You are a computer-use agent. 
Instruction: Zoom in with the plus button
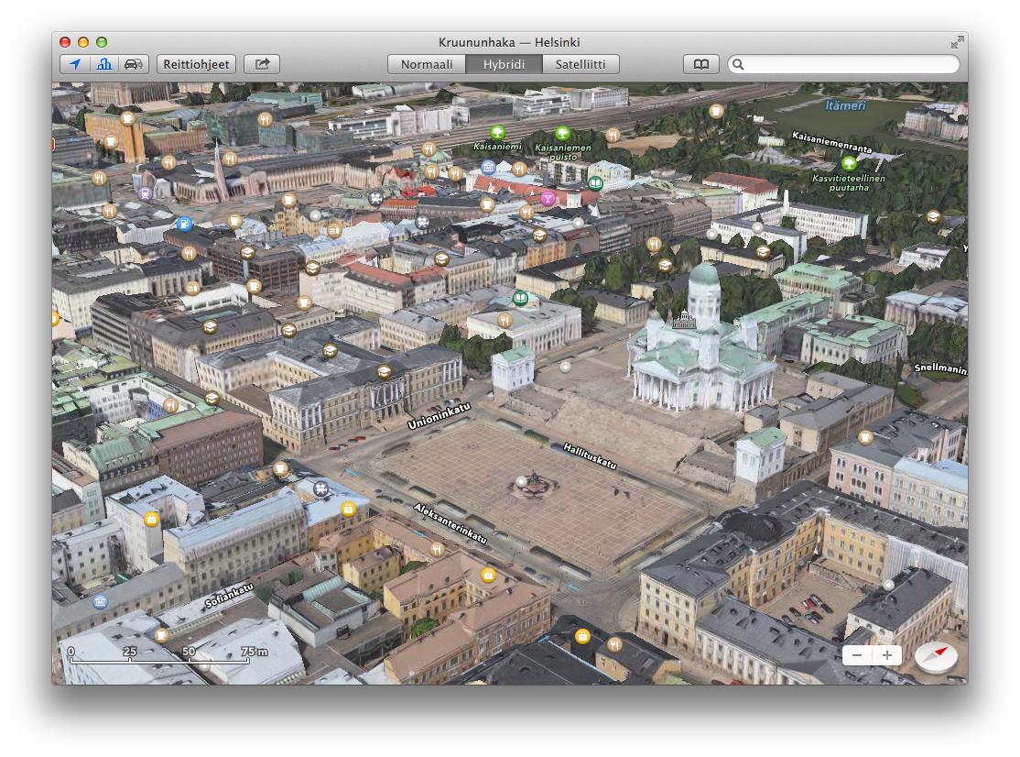click(x=886, y=654)
